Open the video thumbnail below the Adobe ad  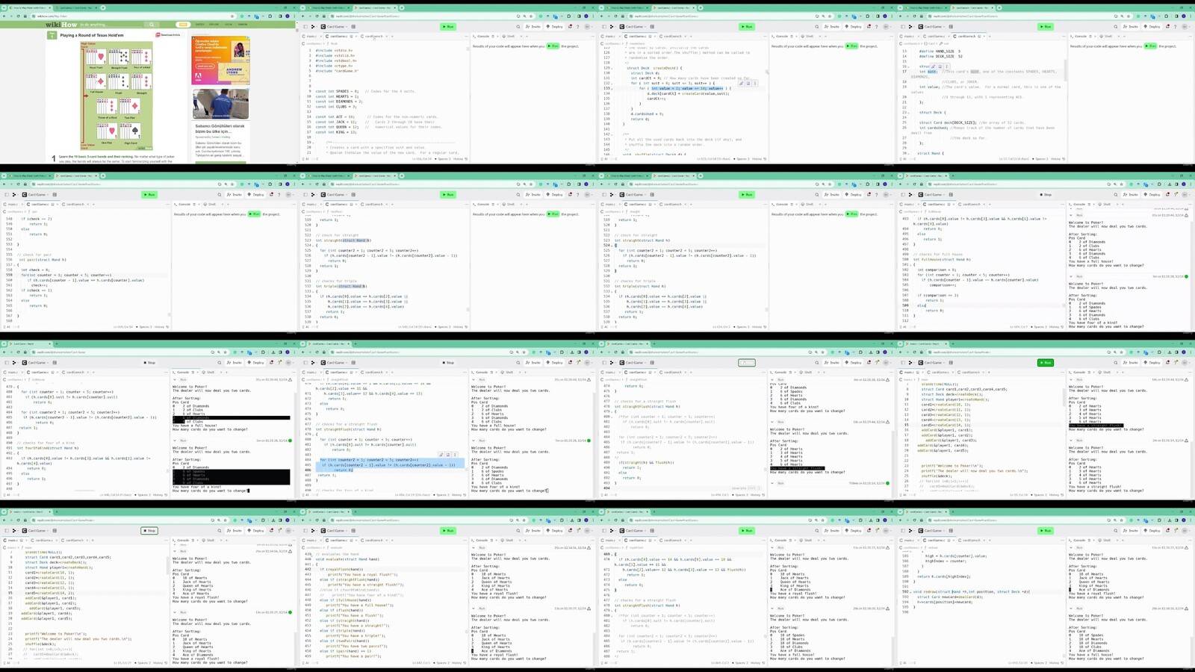221,105
